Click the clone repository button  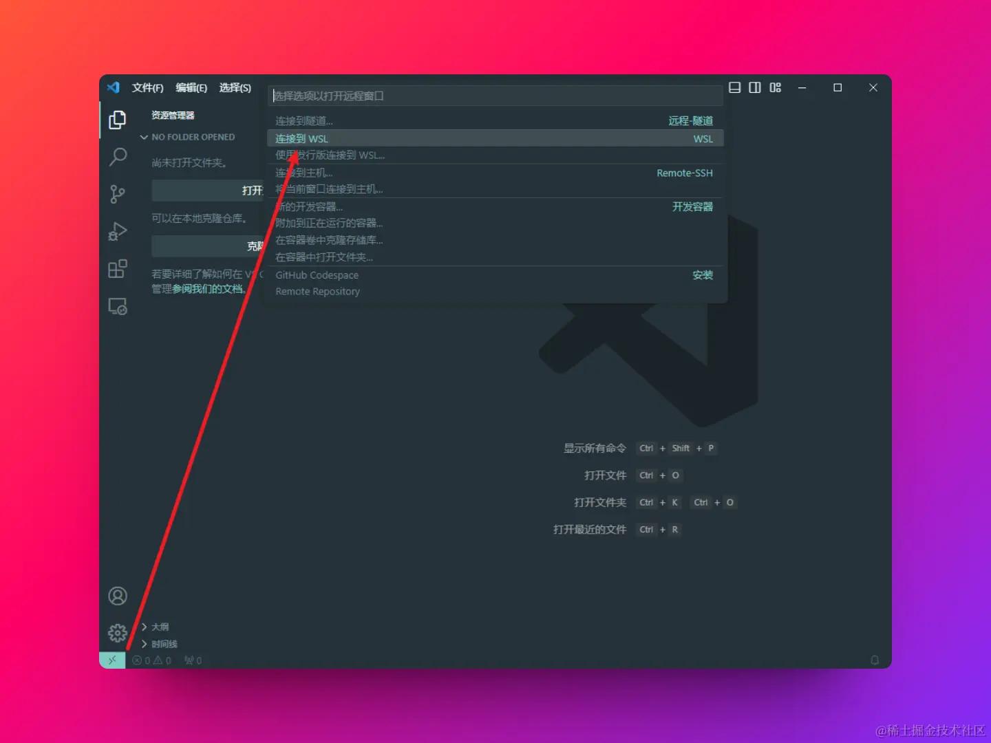click(209, 246)
